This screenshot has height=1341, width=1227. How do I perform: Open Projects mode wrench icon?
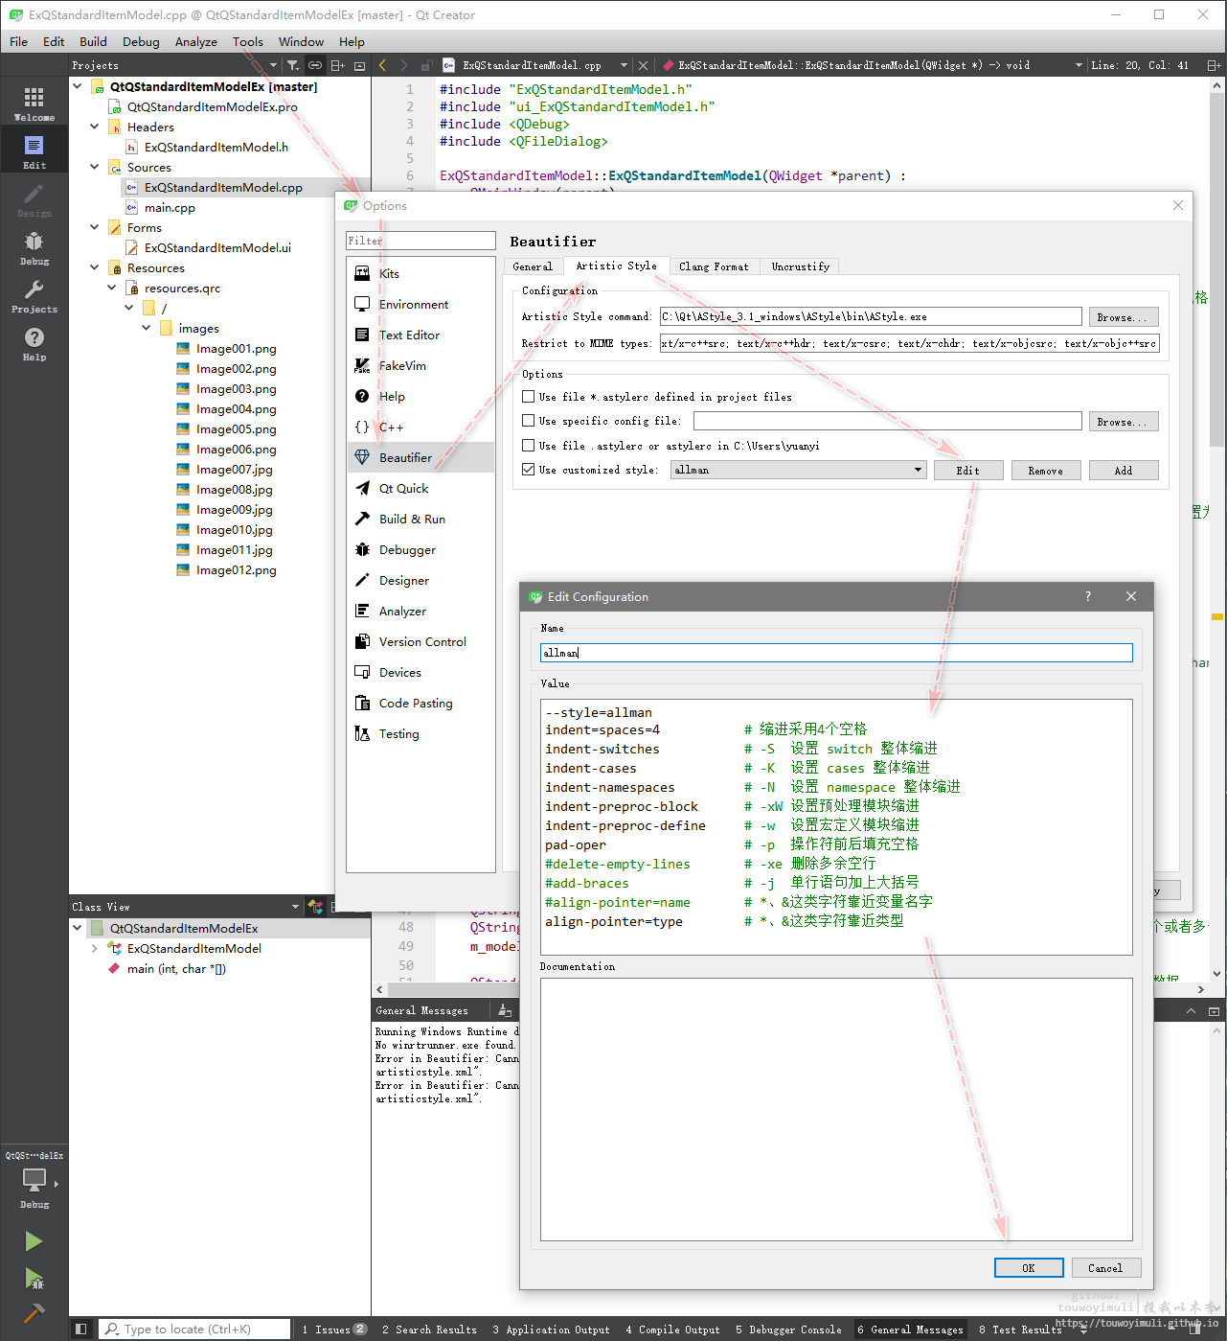34,289
